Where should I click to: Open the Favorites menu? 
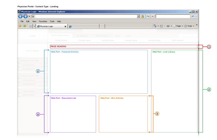click(43, 21)
